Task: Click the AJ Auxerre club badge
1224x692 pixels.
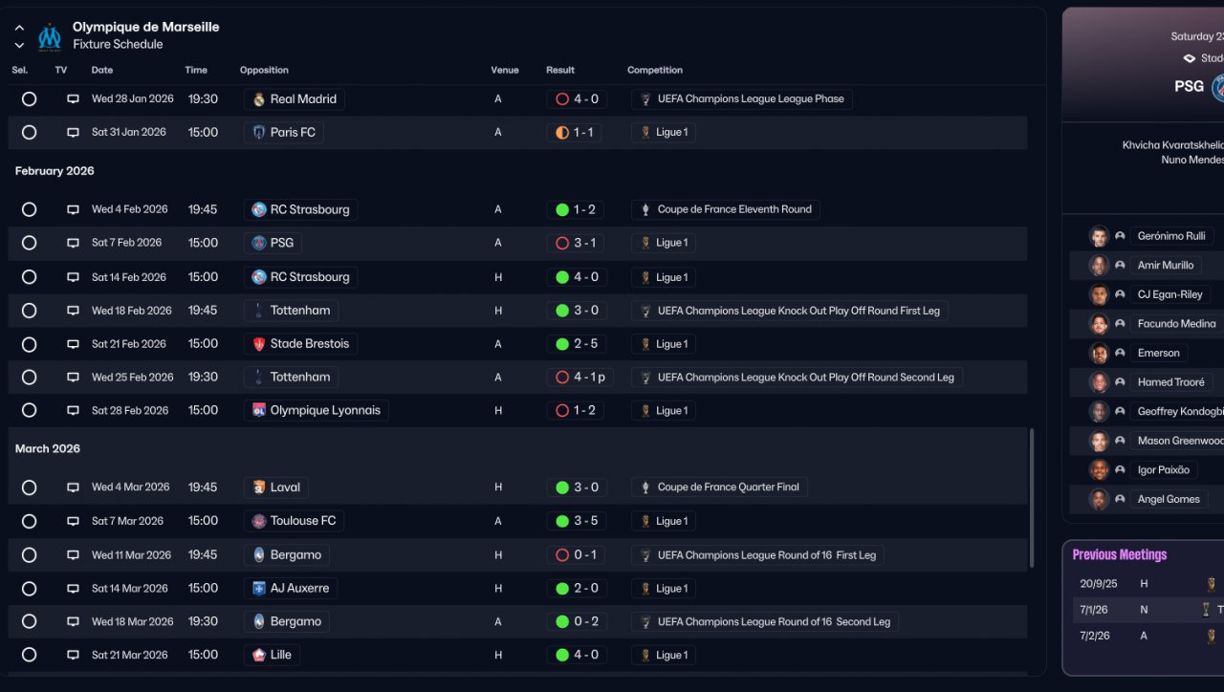Action: 258,589
